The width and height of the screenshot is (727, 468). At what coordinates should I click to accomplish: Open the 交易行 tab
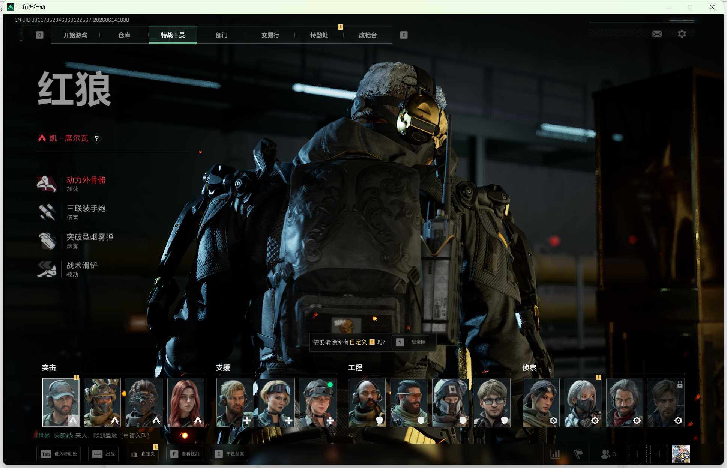pyautogui.click(x=270, y=35)
